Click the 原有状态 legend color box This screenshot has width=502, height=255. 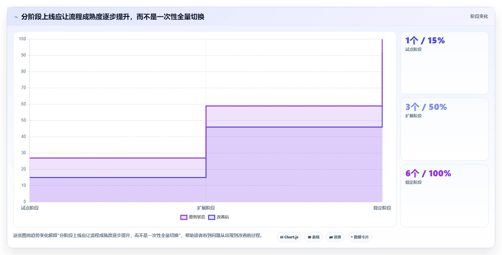[x=184, y=217]
